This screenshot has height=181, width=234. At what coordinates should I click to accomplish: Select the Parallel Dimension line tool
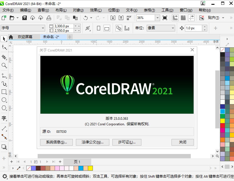click(4, 128)
